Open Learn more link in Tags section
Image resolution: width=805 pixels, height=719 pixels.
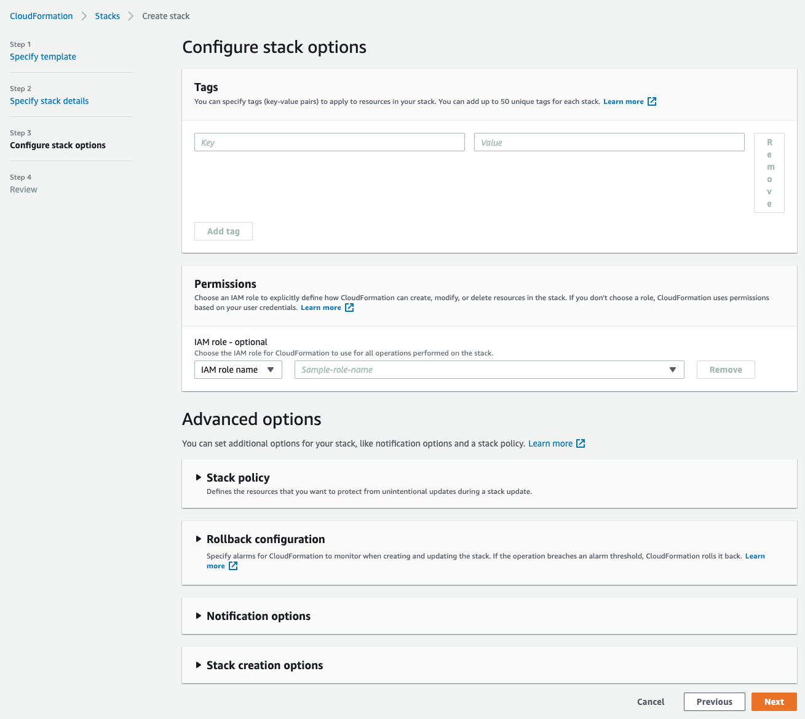coord(624,101)
